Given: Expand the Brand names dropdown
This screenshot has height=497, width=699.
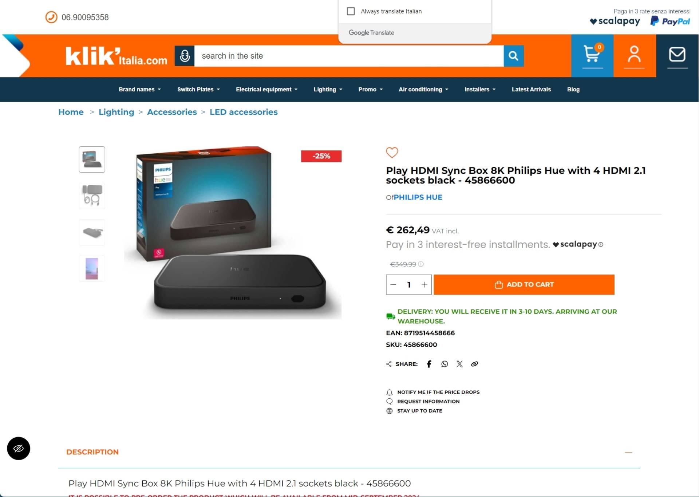Looking at the screenshot, I should (139, 89).
